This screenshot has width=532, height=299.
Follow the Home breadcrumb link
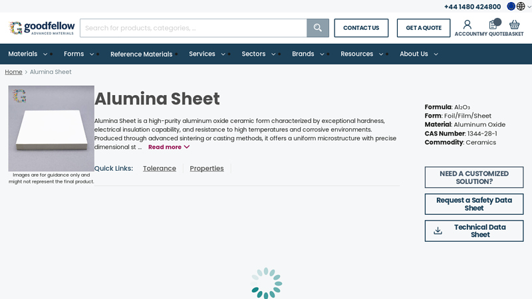click(x=13, y=72)
